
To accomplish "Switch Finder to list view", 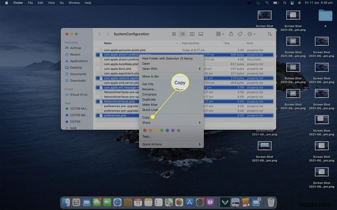I will coord(182,34).
